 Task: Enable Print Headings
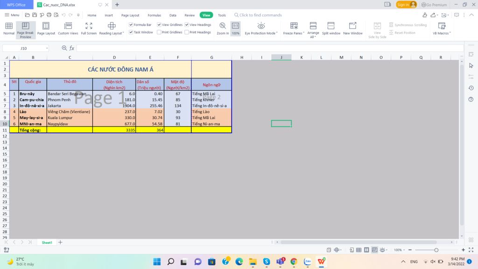pyautogui.click(x=187, y=32)
